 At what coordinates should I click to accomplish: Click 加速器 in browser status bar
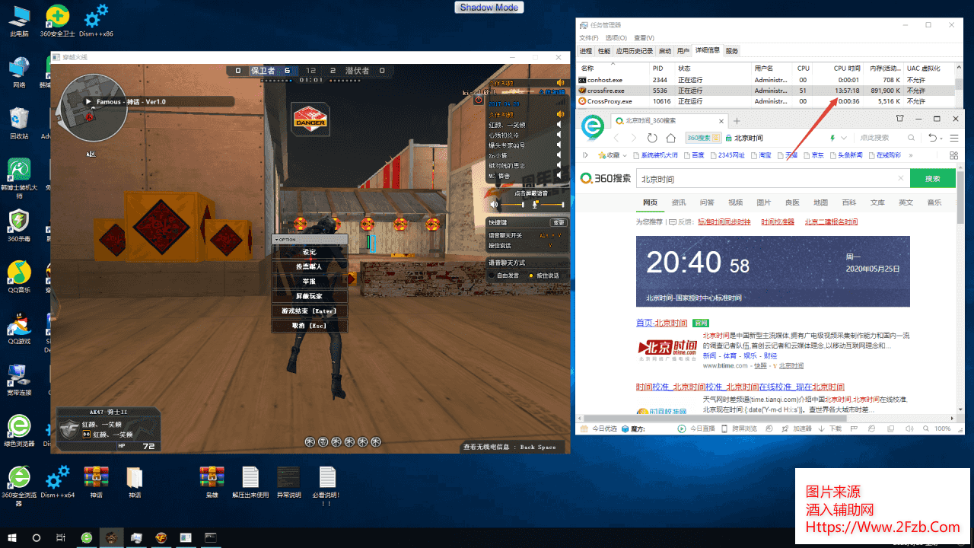[x=797, y=429]
